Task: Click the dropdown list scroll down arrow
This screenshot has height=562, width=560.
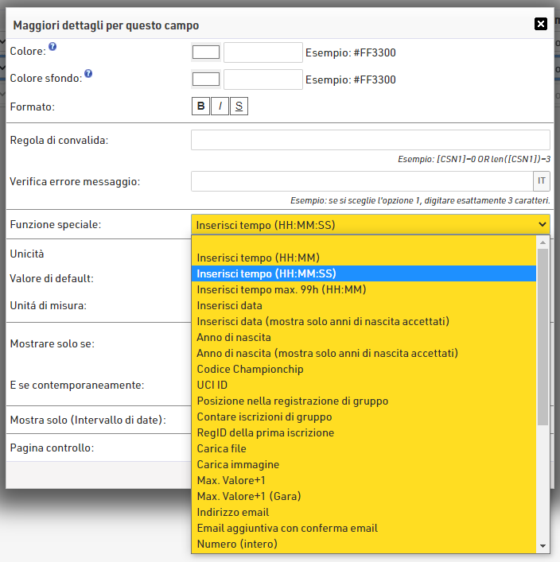Action: (543, 545)
